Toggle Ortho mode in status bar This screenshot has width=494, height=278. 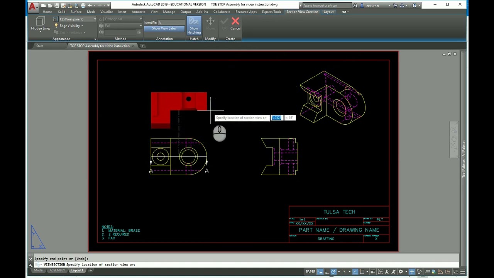327,272
